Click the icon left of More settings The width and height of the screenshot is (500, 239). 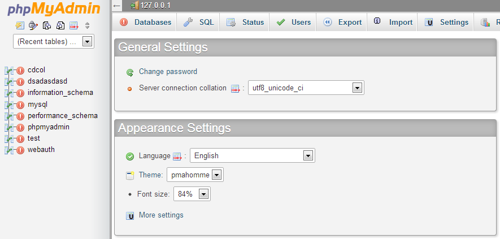pos(130,216)
